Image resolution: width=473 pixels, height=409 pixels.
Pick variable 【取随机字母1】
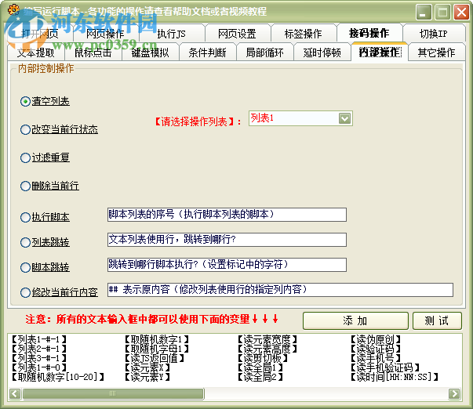pyautogui.click(x=157, y=349)
